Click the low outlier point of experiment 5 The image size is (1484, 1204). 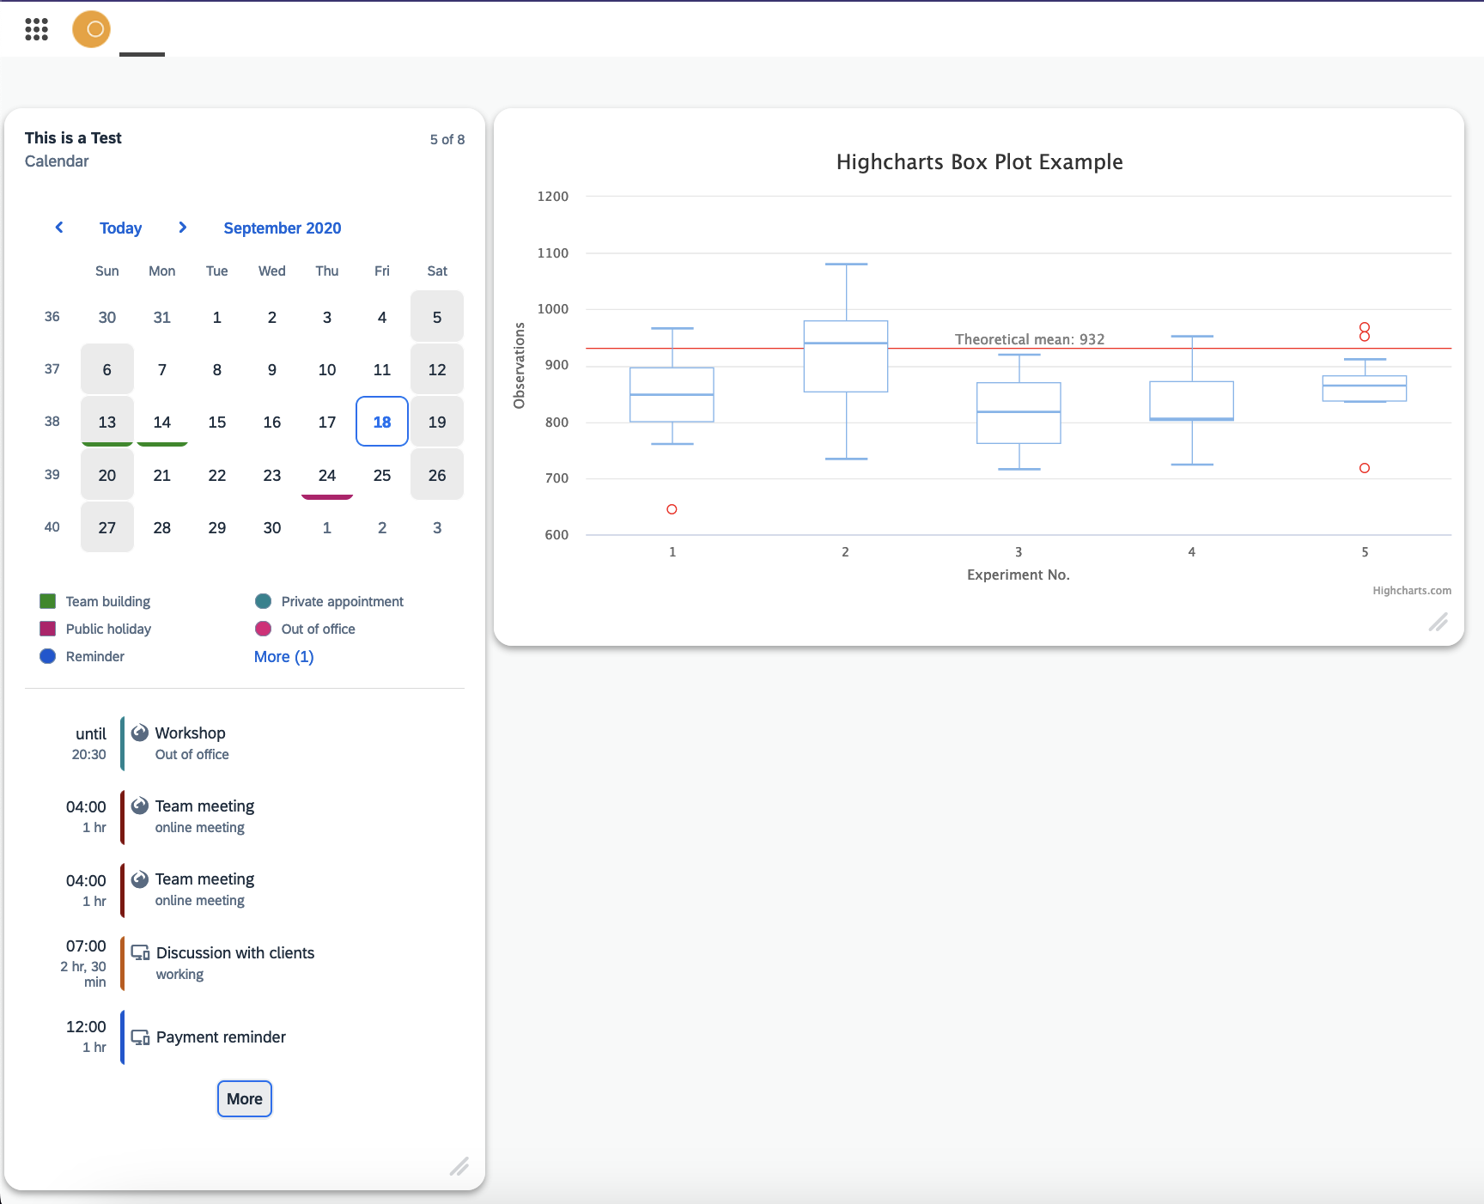(1365, 468)
